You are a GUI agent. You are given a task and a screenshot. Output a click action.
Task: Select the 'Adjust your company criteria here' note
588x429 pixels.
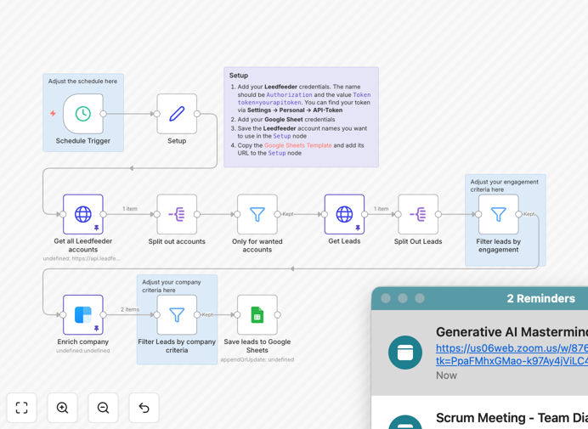(x=177, y=285)
